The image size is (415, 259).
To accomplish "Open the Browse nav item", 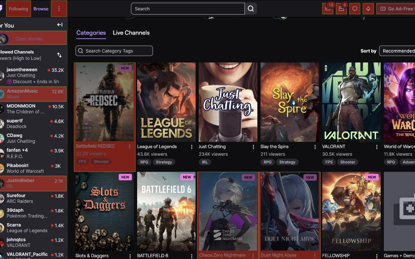I will point(41,9).
